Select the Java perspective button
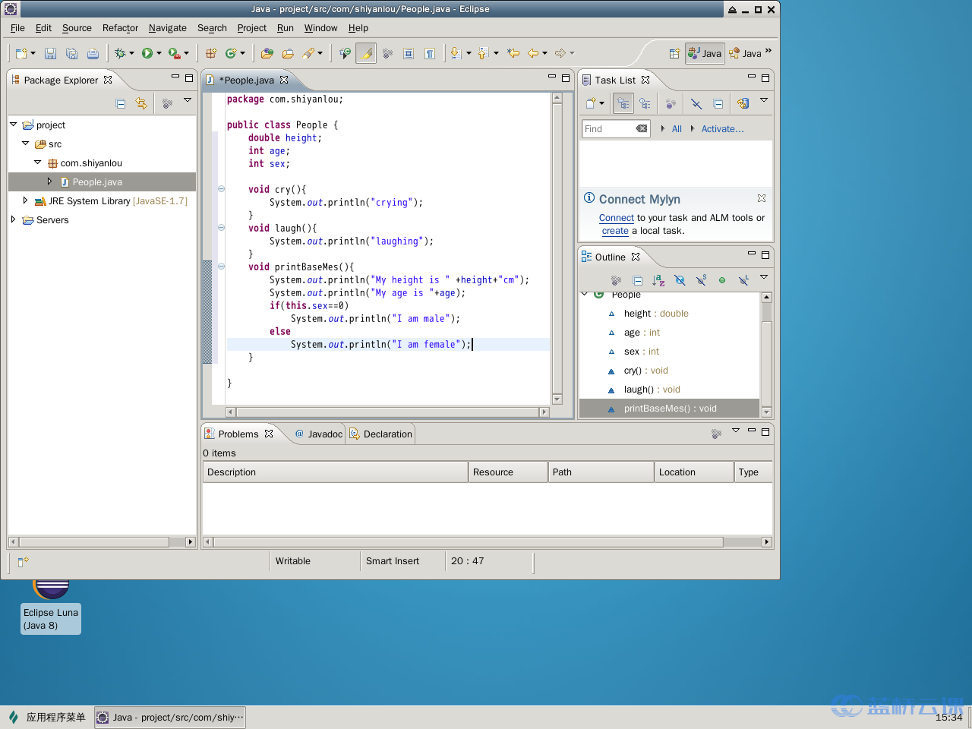The height and width of the screenshot is (729, 972). tap(705, 53)
